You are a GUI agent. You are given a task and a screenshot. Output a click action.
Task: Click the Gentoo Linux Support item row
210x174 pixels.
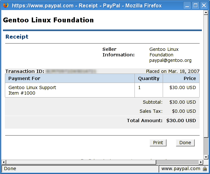[x=32, y=90]
